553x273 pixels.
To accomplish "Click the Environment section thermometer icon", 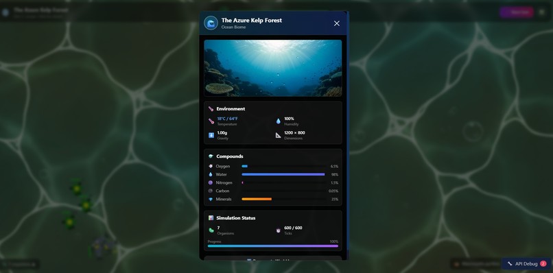I will pos(211,109).
